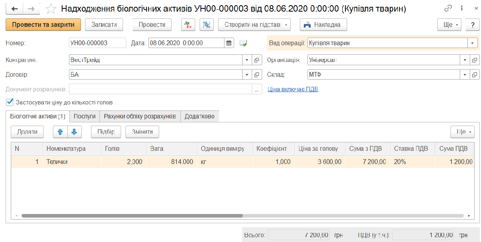The width and height of the screenshot is (481, 242).
Task: Move row up with blue arrow
Action: point(61,132)
